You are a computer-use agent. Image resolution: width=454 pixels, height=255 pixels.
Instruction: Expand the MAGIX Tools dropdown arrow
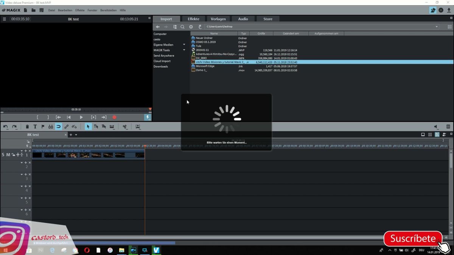pyautogui.click(x=184, y=50)
